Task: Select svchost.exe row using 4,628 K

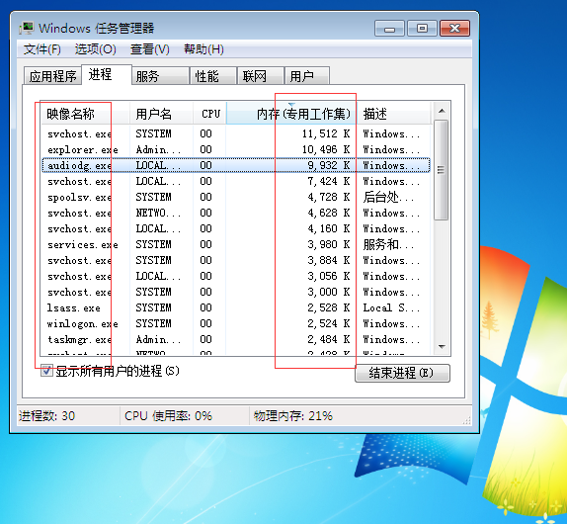Action: coord(235,213)
